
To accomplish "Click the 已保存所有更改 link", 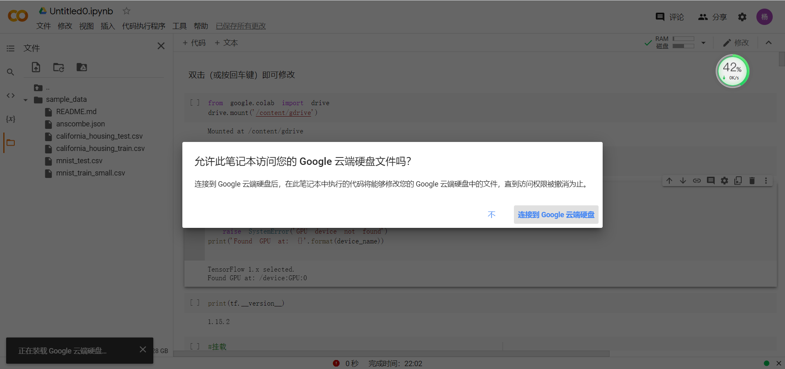I will pyautogui.click(x=241, y=26).
